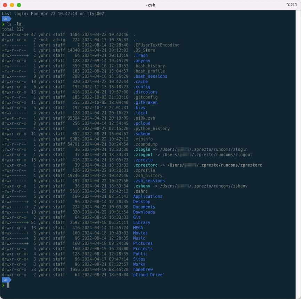Click the .zshenv symlink name
This screenshot has width=301, height=299.
(x=142, y=186)
